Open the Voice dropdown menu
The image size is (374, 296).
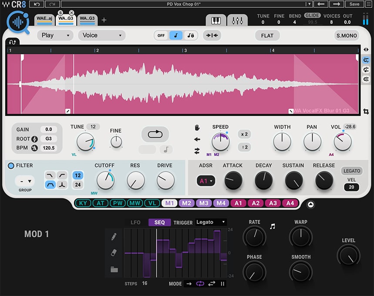pos(101,35)
